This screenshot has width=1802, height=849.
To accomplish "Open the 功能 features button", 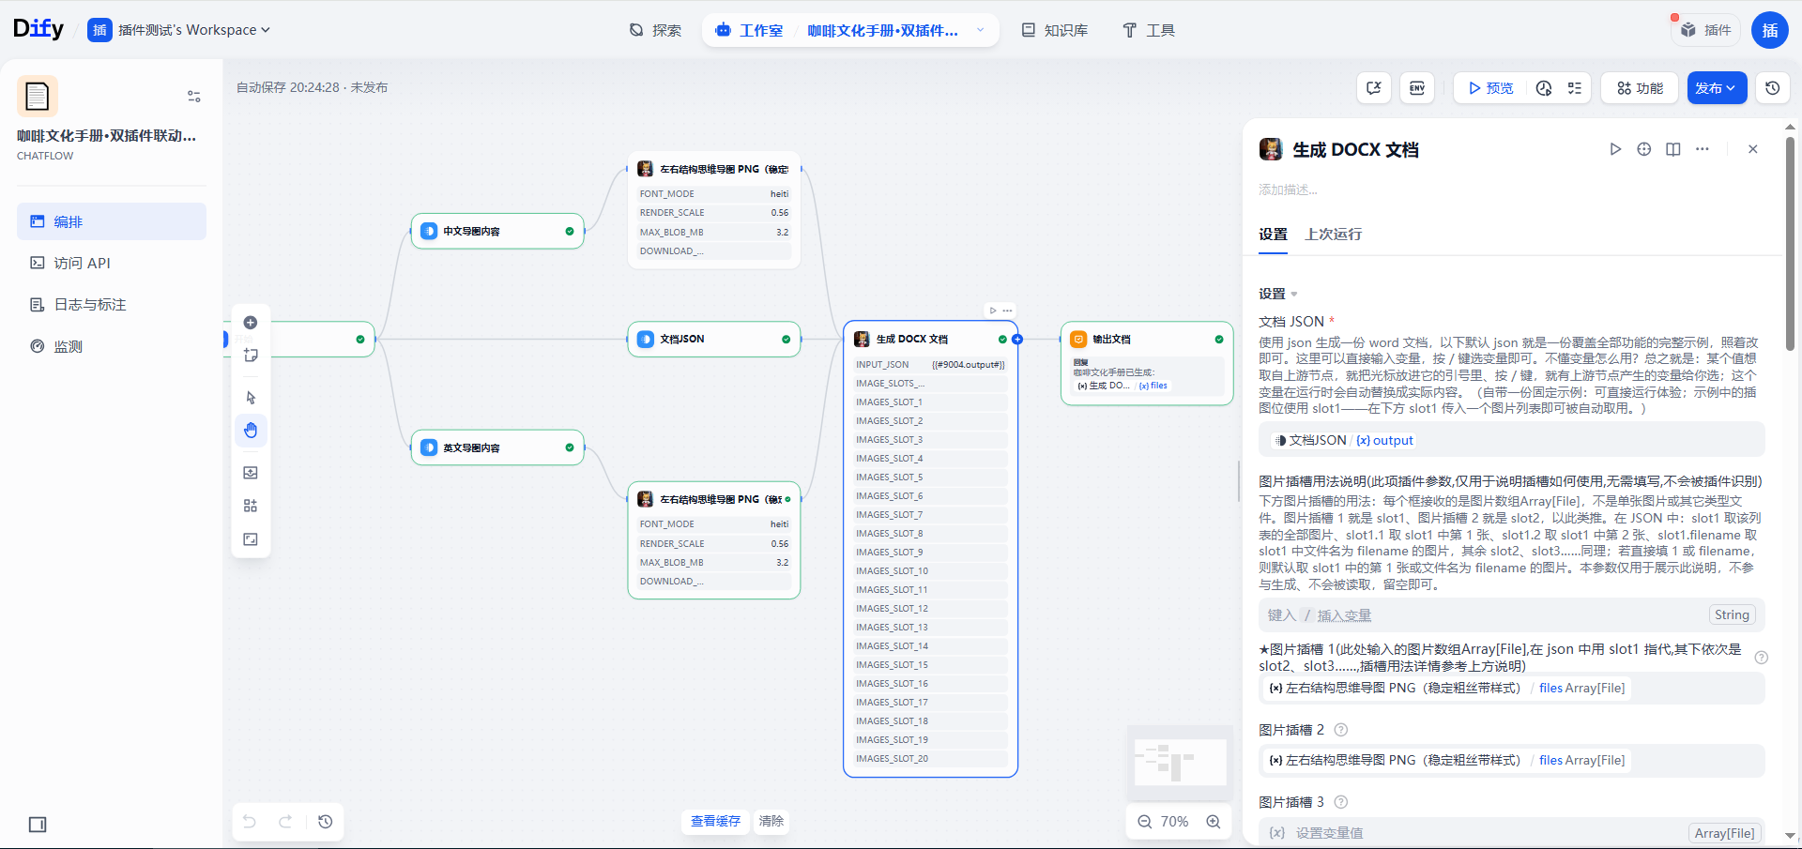I will 1640,88.
